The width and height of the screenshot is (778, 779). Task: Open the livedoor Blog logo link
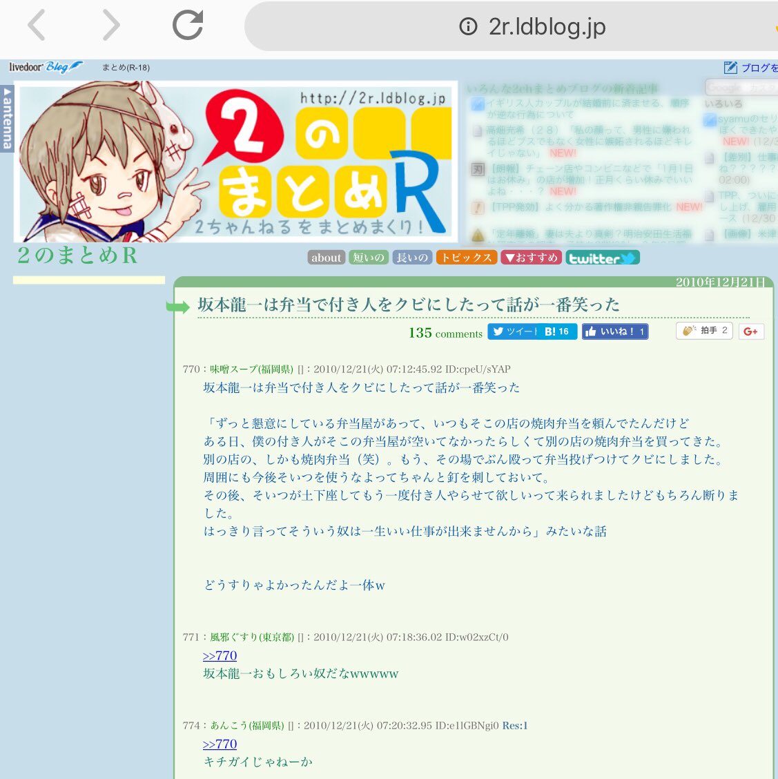(46, 67)
